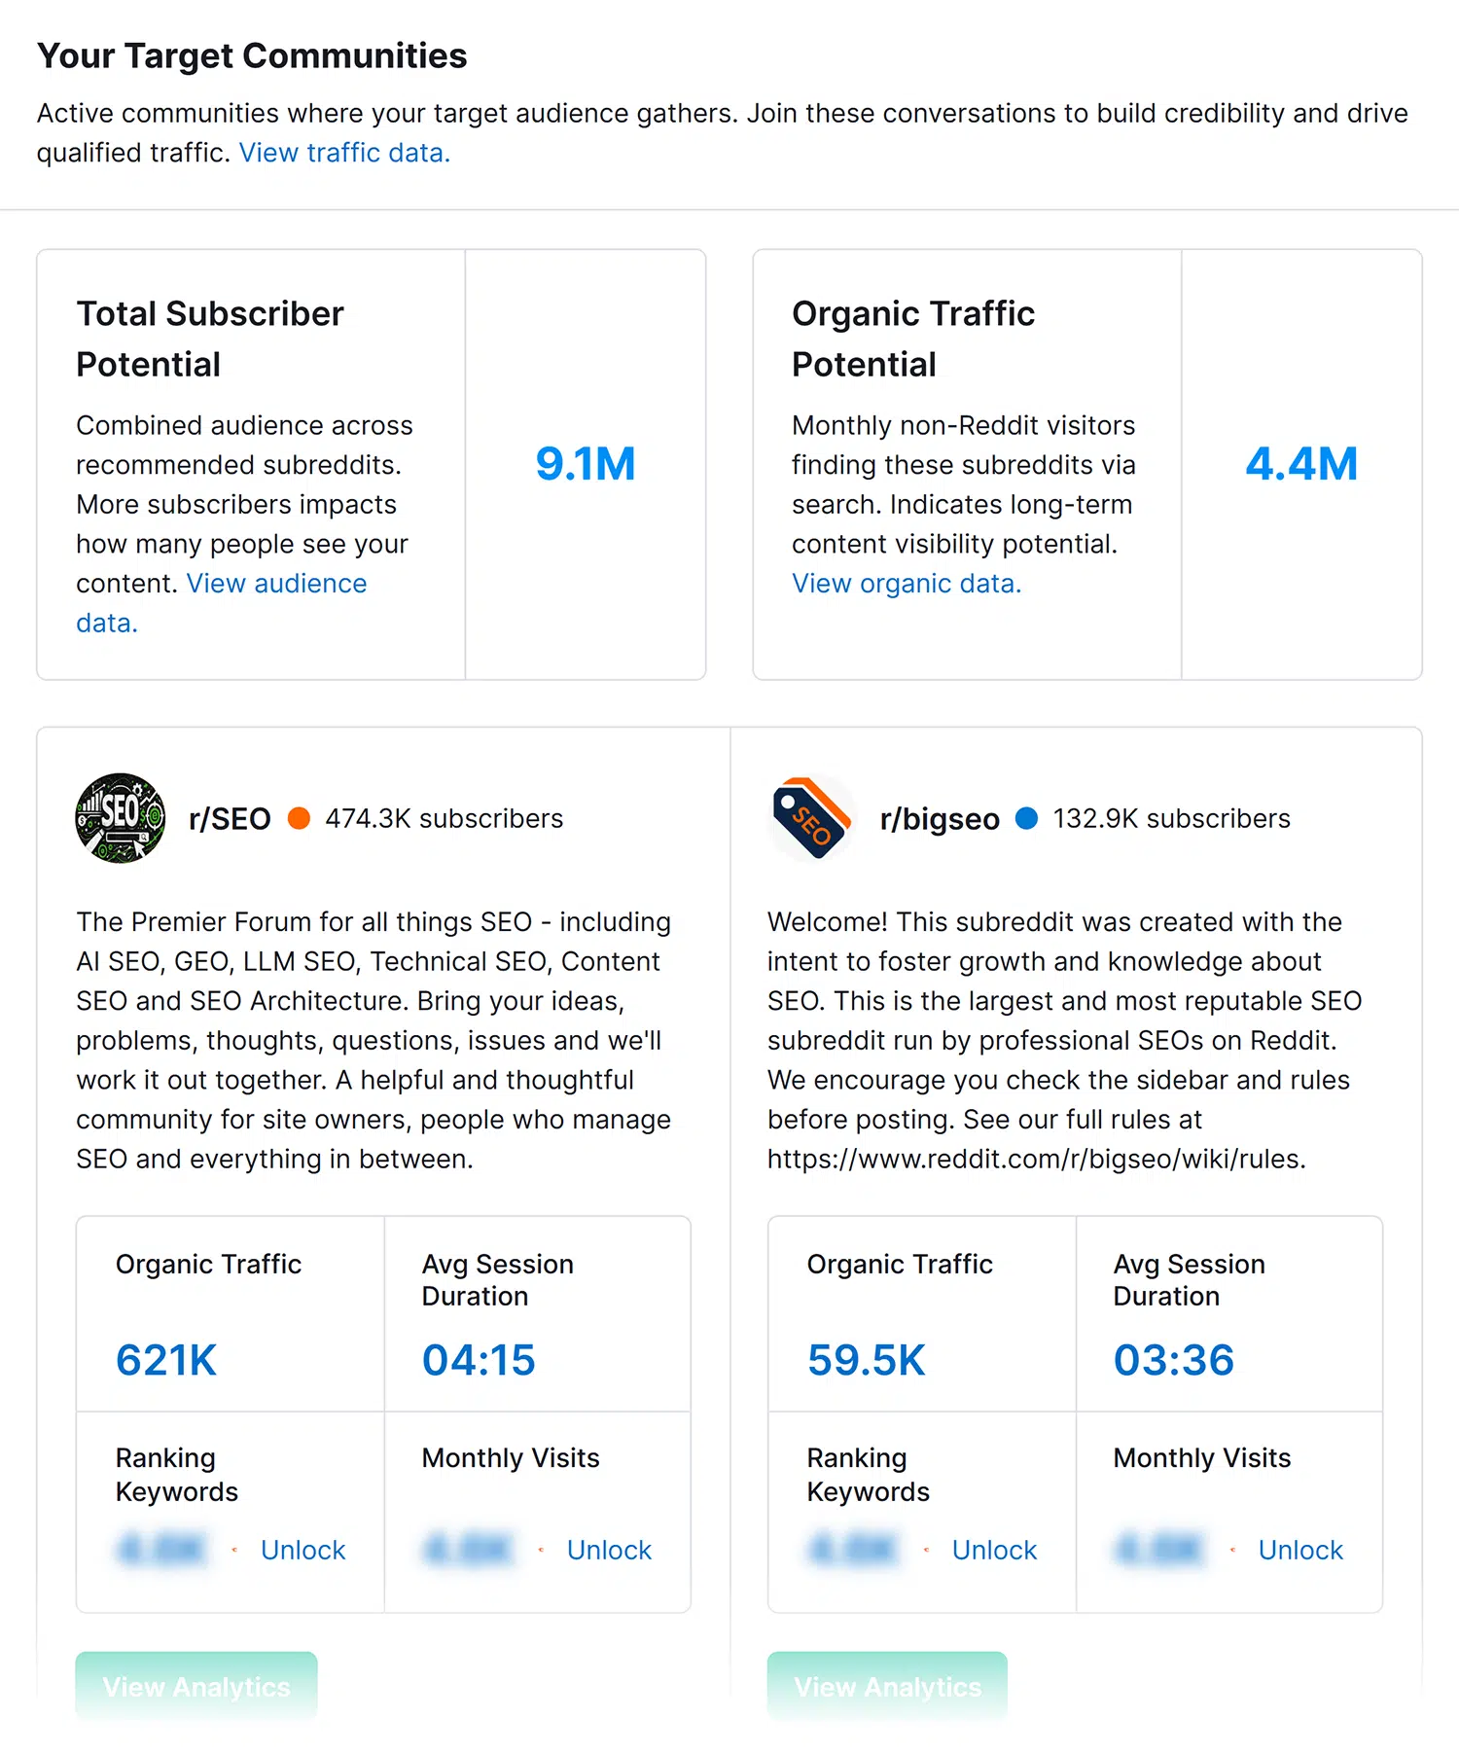The width and height of the screenshot is (1459, 1753).
Task: Click Avg Session Duration label in r/bigseo card
Action: 1190,1280
